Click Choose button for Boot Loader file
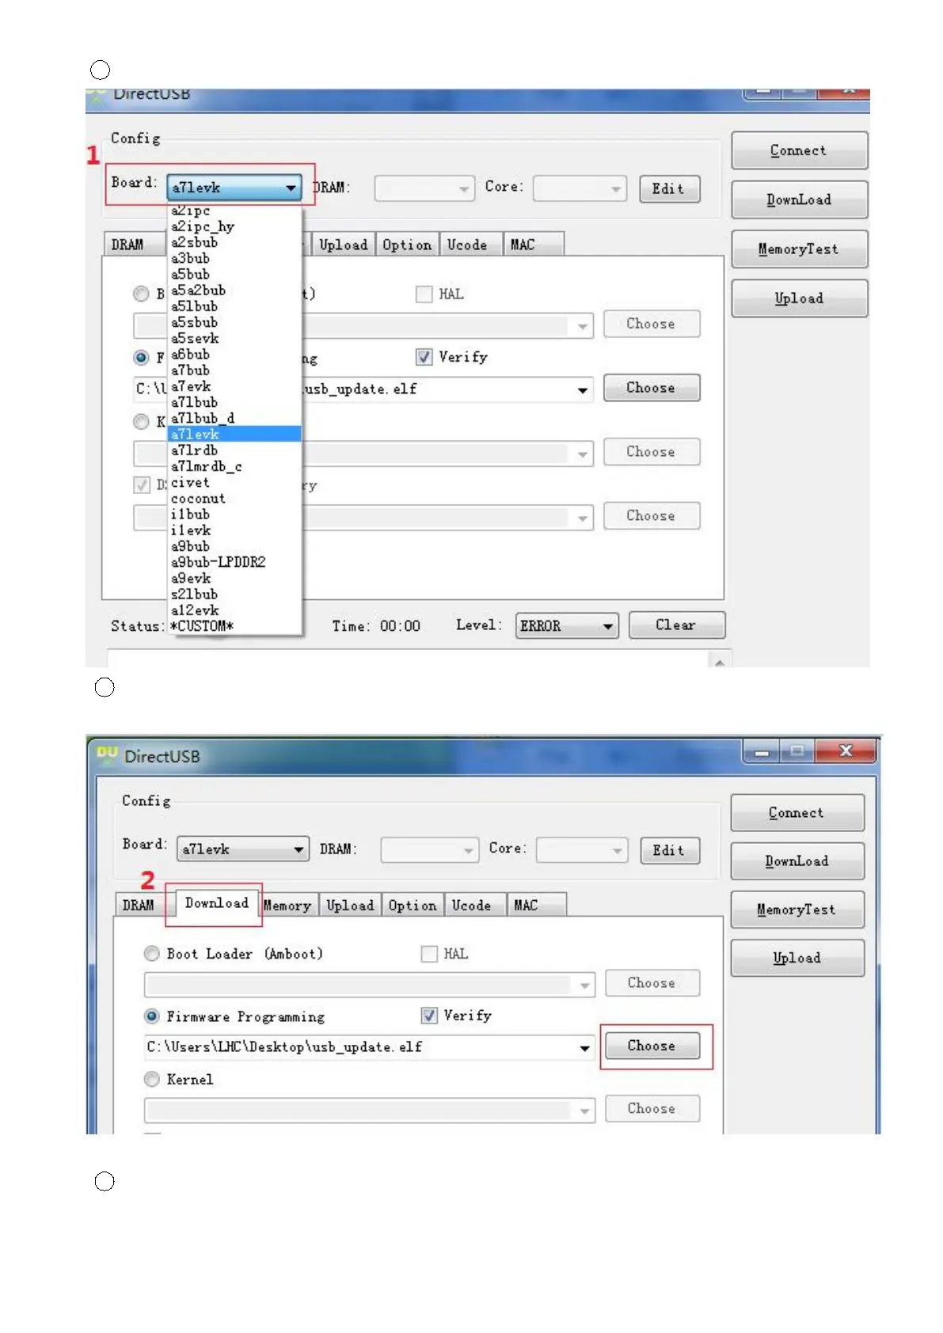Screen dimensions: 943x1333 coord(652,982)
